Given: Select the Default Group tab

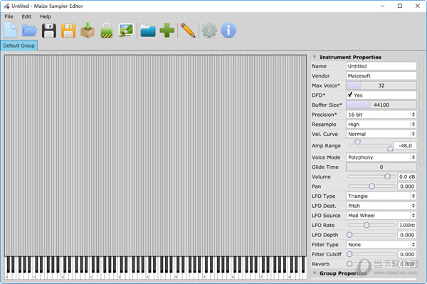Looking at the screenshot, I should (x=19, y=46).
